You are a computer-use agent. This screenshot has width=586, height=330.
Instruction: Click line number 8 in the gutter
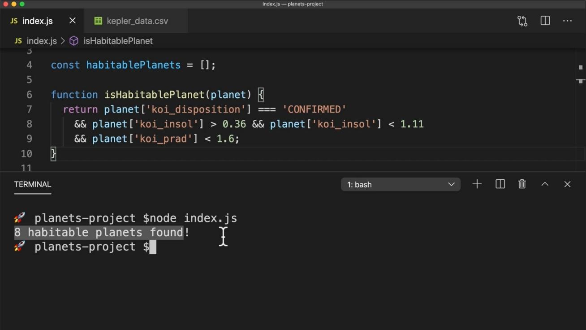tap(29, 124)
